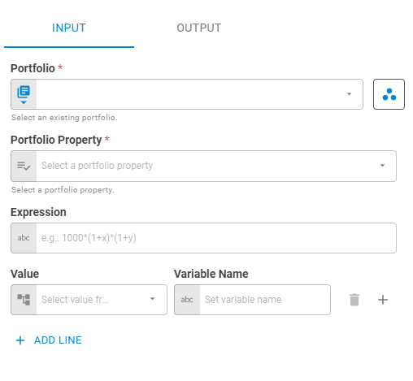
Task: Click the Select value from field
Action: tap(89, 300)
